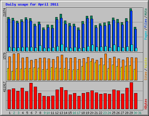Click the yellow visits bar for day 20
The image size is (149, 116).
[x=91, y=71]
